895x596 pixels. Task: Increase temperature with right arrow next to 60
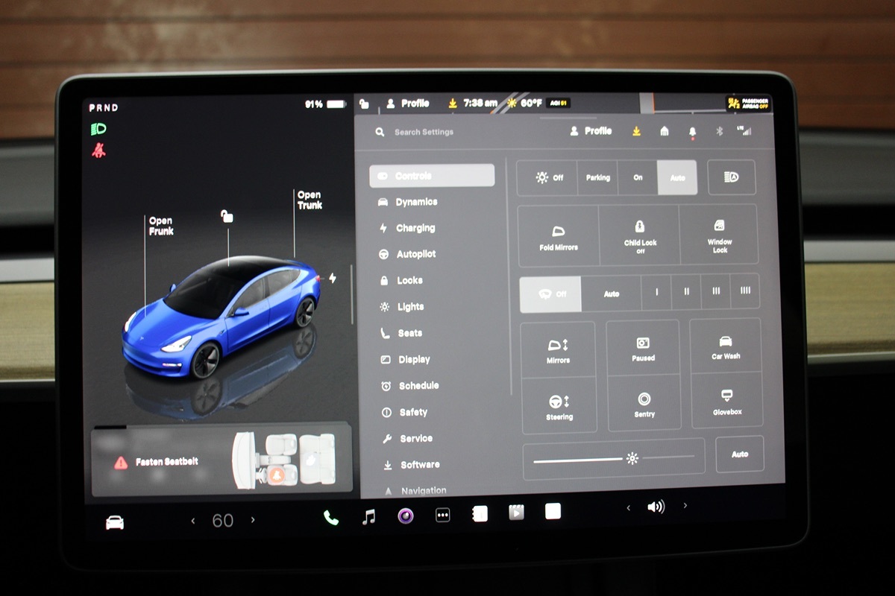pos(253,520)
